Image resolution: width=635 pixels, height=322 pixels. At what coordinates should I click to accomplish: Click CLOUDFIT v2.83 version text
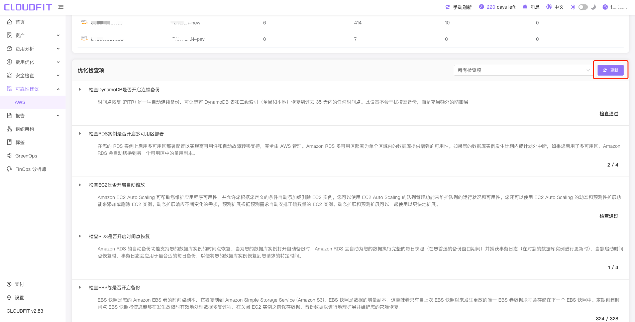(x=25, y=311)
